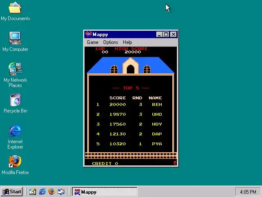The image size is (262, 197).
Task: Click the house's center doorway graphic
Action: point(131,69)
